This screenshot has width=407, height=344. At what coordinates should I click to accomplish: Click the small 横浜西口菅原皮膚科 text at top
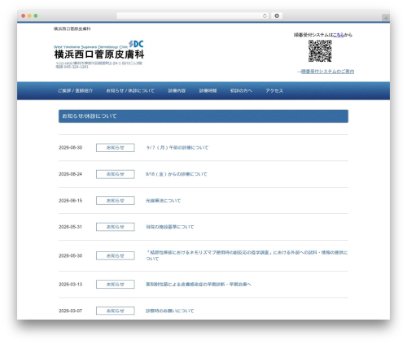point(72,28)
